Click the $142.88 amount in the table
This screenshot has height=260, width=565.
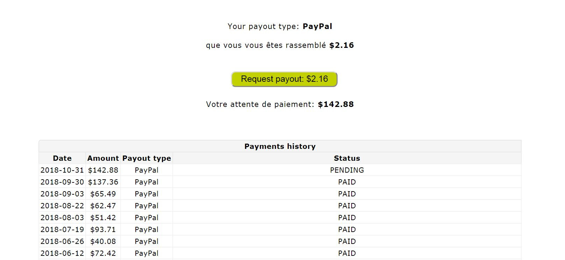point(103,170)
